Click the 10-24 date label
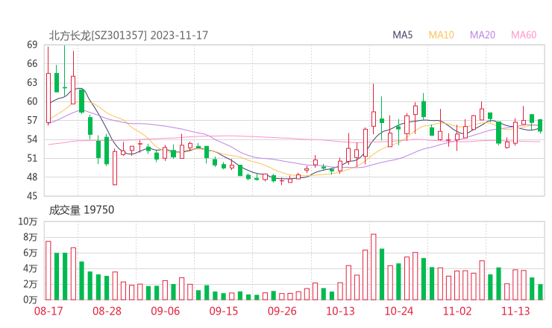This screenshot has height=328, width=552. click(x=398, y=311)
